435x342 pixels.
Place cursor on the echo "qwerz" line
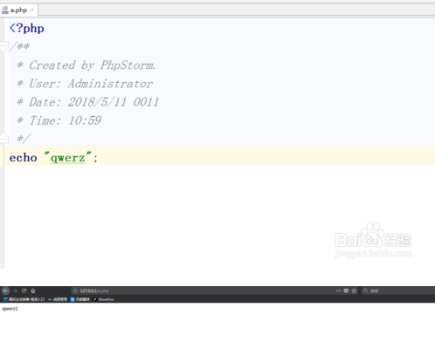pos(218,157)
